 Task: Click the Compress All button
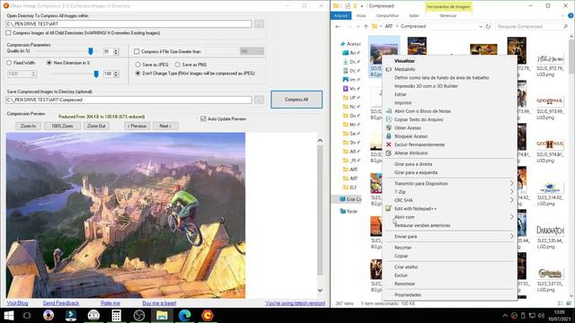(x=296, y=100)
